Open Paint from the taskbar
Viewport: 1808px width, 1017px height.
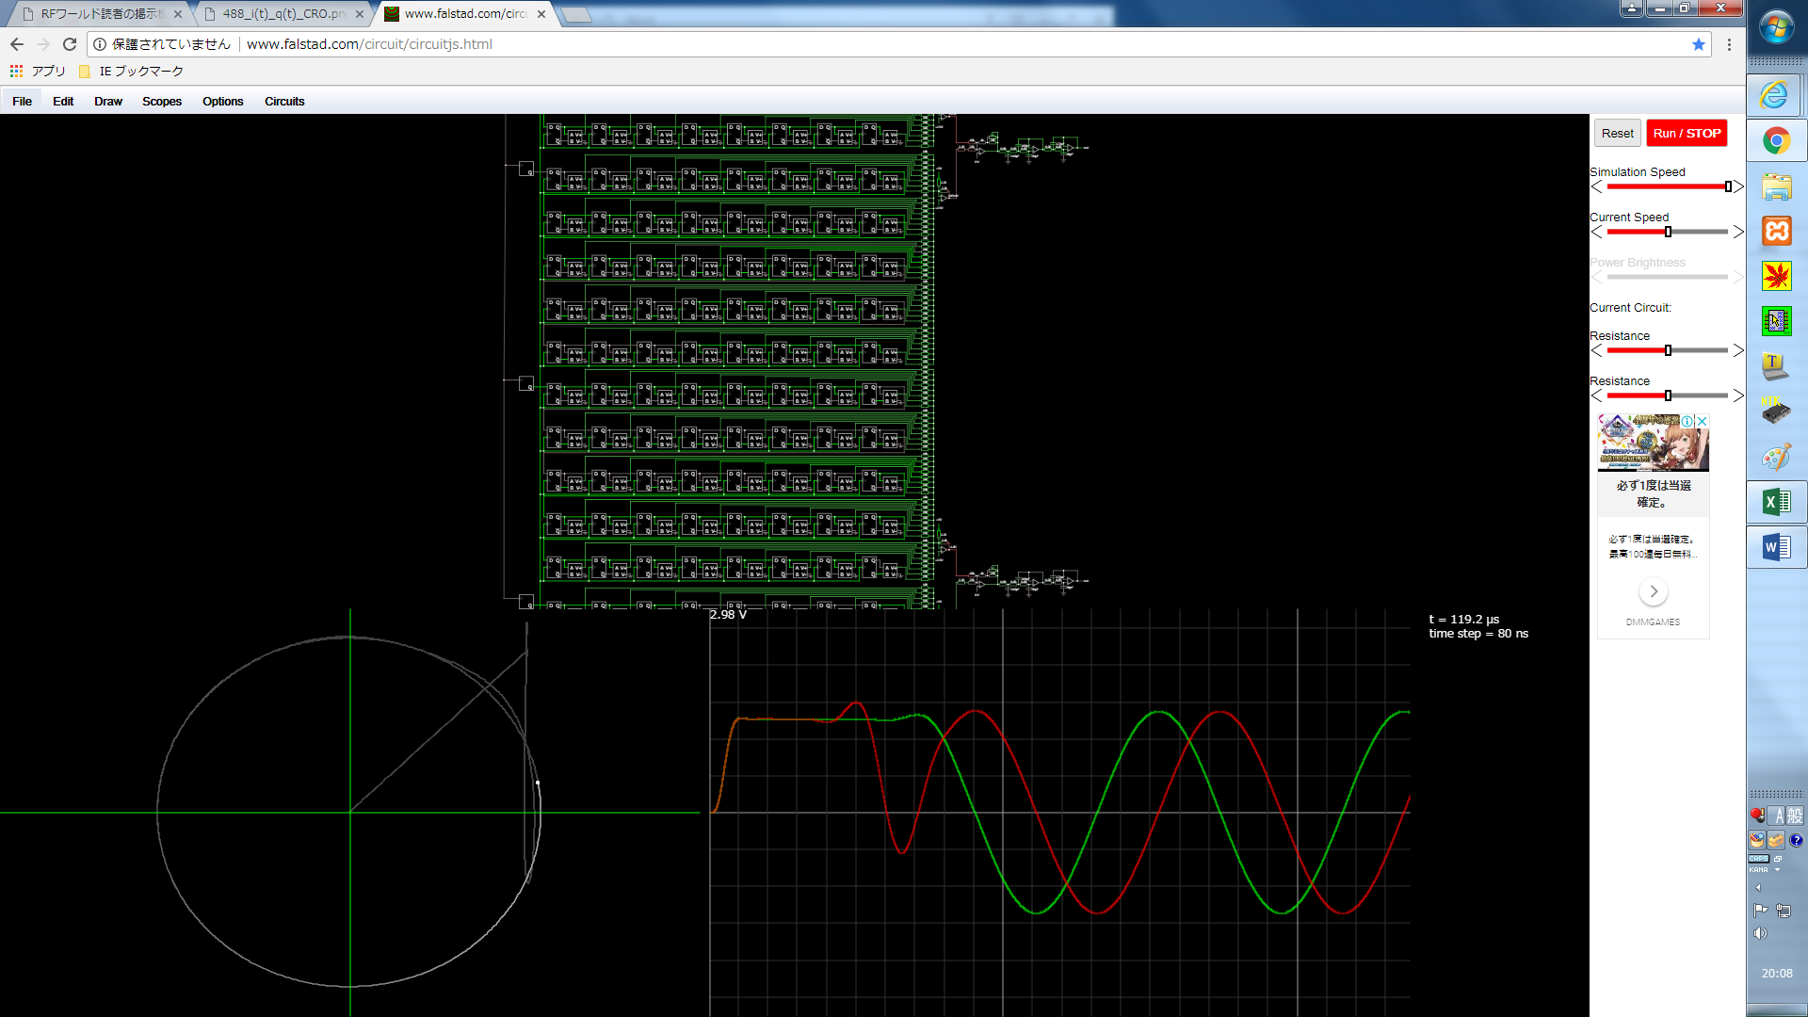(x=1777, y=457)
